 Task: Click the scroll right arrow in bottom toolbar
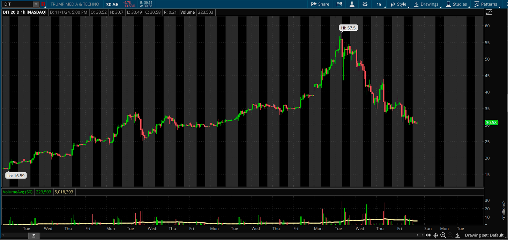pyautogui.click(x=423, y=235)
